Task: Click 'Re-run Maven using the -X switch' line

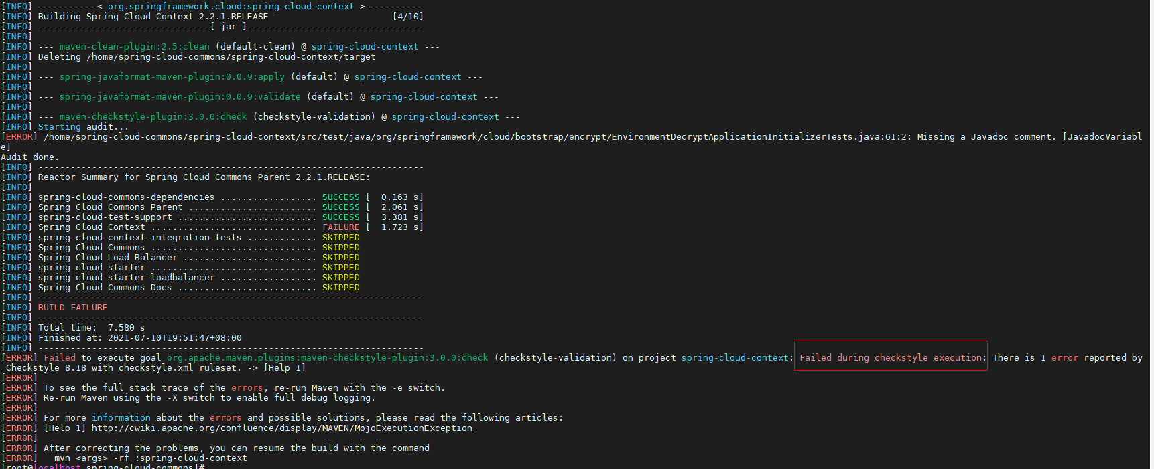Action: (209, 398)
